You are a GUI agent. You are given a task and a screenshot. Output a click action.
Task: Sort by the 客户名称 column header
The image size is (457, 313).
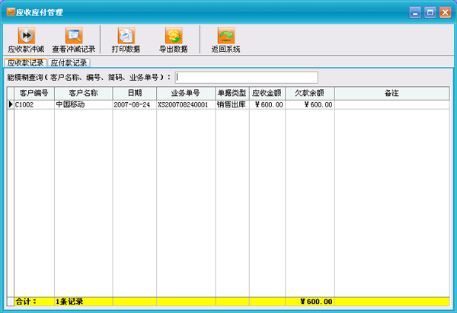pyautogui.click(x=83, y=93)
